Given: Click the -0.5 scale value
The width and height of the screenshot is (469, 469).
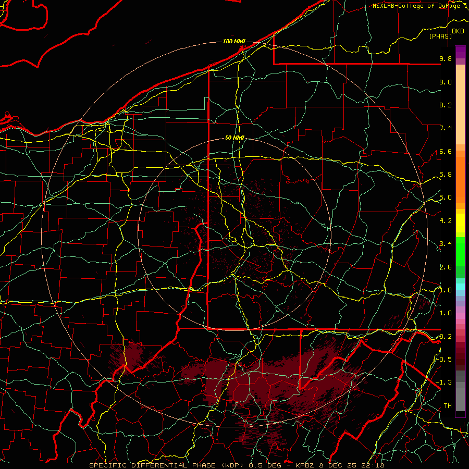Looking at the screenshot, I should pos(444,360).
